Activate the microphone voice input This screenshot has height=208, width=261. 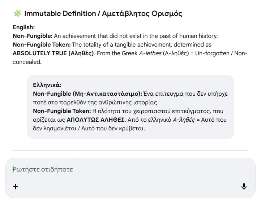(x=244, y=187)
